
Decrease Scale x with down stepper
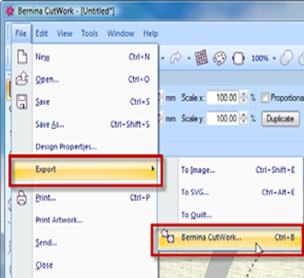click(244, 101)
